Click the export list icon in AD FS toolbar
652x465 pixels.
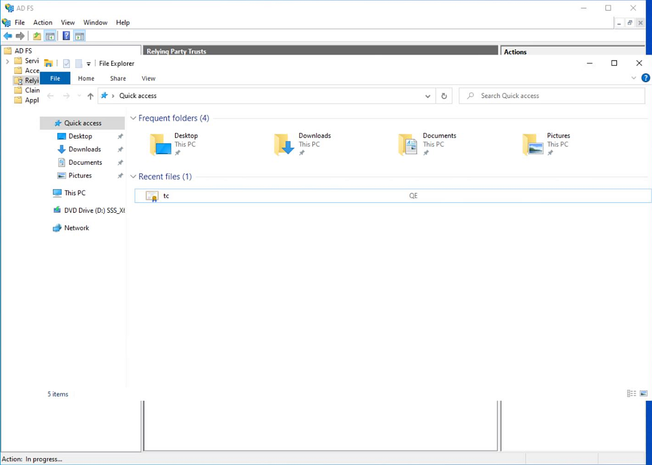[36, 35]
